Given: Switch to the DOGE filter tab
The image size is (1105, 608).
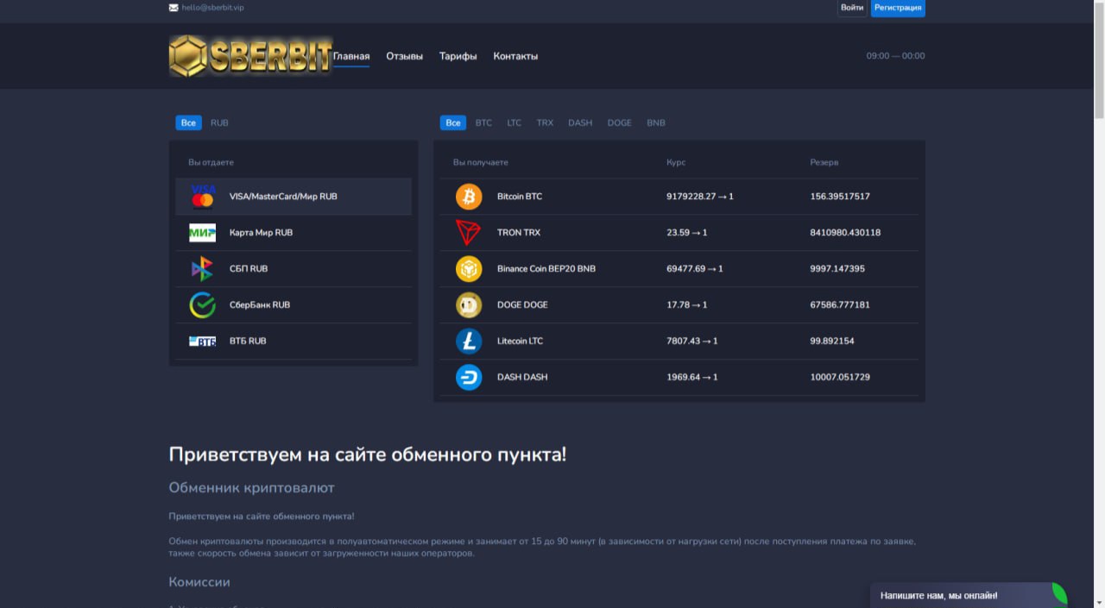Looking at the screenshot, I should tap(620, 122).
